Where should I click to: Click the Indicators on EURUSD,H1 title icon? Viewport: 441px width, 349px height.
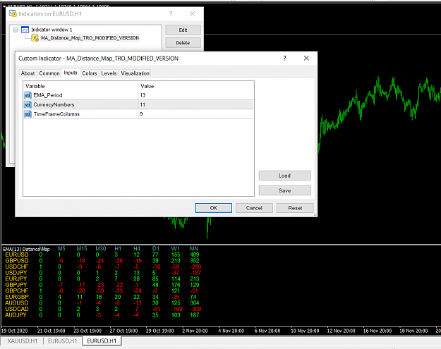[13, 14]
